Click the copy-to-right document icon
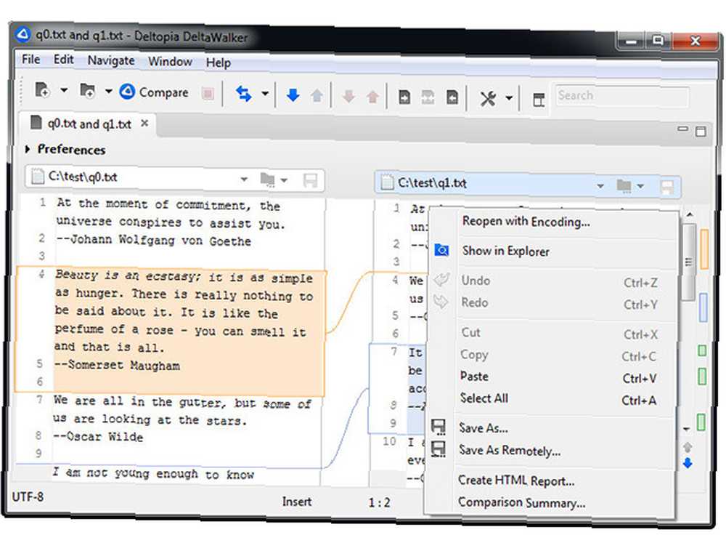 [404, 97]
